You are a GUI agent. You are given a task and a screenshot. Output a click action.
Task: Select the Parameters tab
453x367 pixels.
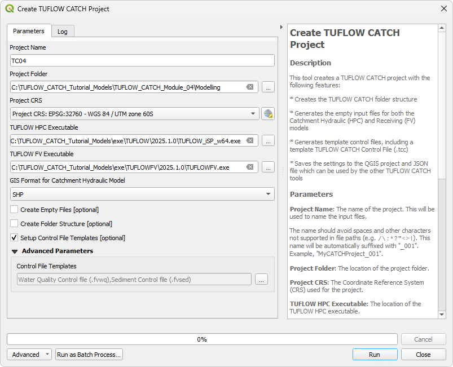pos(29,31)
